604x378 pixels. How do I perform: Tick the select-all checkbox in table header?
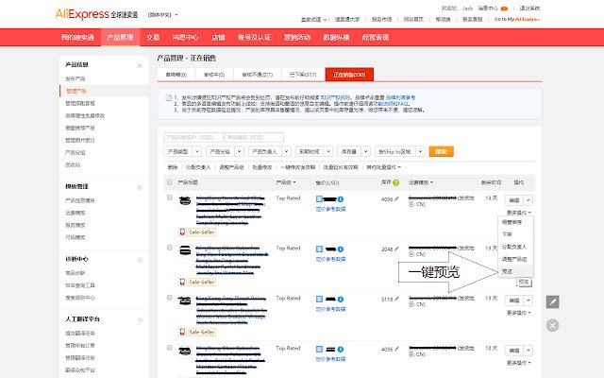point(170,182)
